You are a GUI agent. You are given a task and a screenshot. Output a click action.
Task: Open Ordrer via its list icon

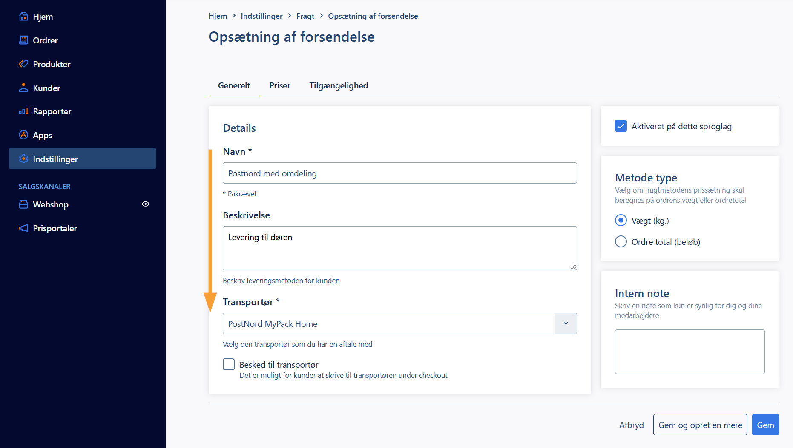23,40
